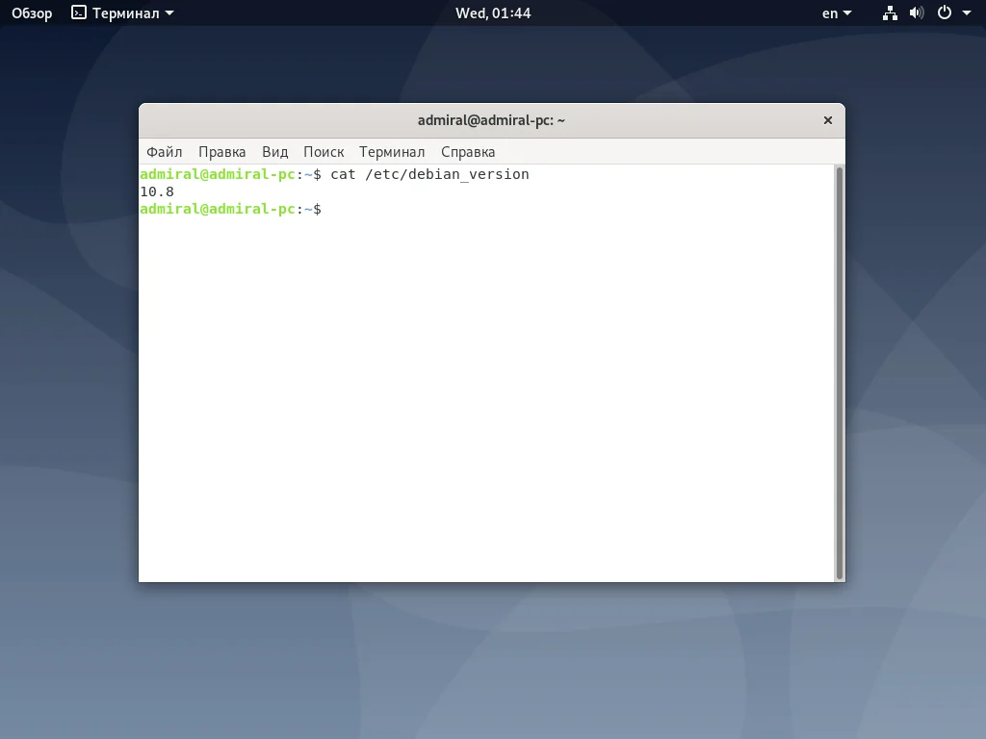Open the Справка menu
986x739 pixels.
(x=468, y=151)
